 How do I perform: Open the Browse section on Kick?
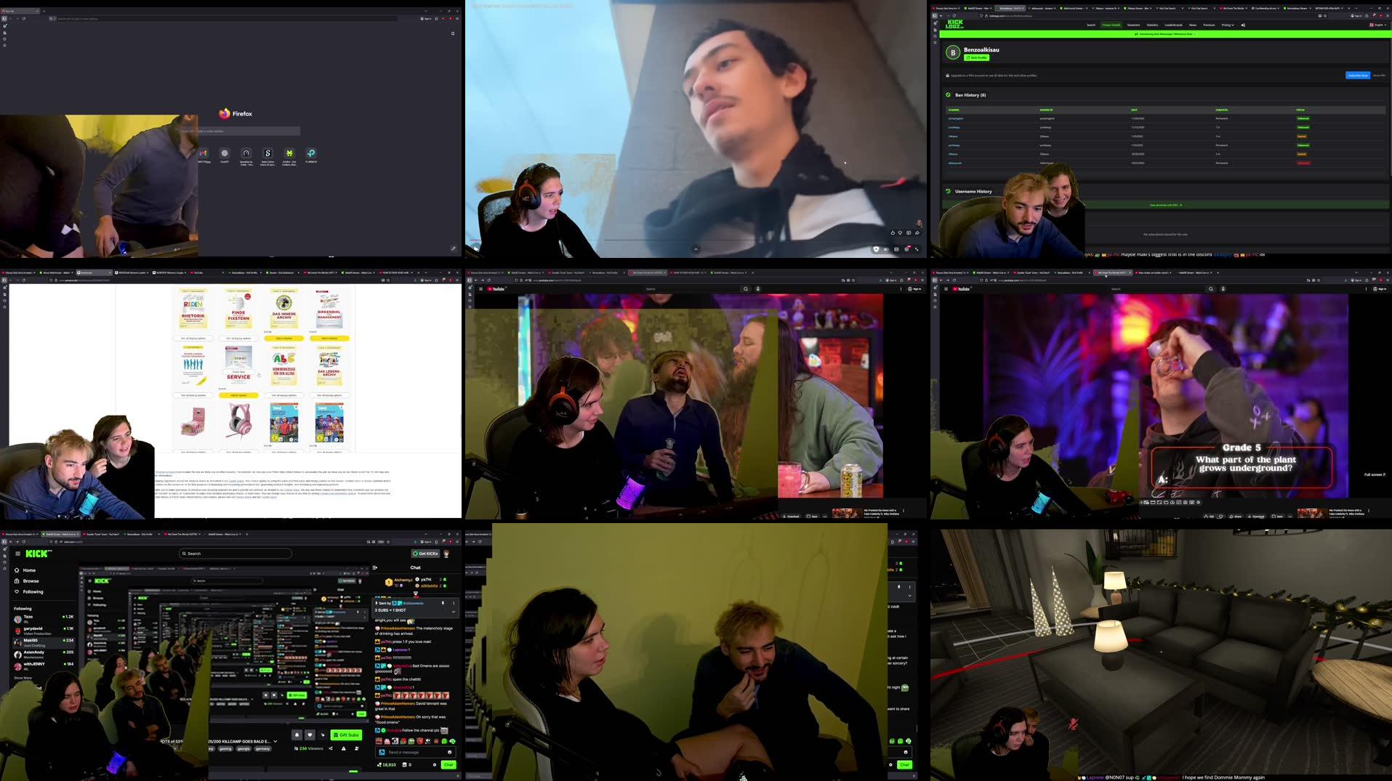[x=29, y=580]
